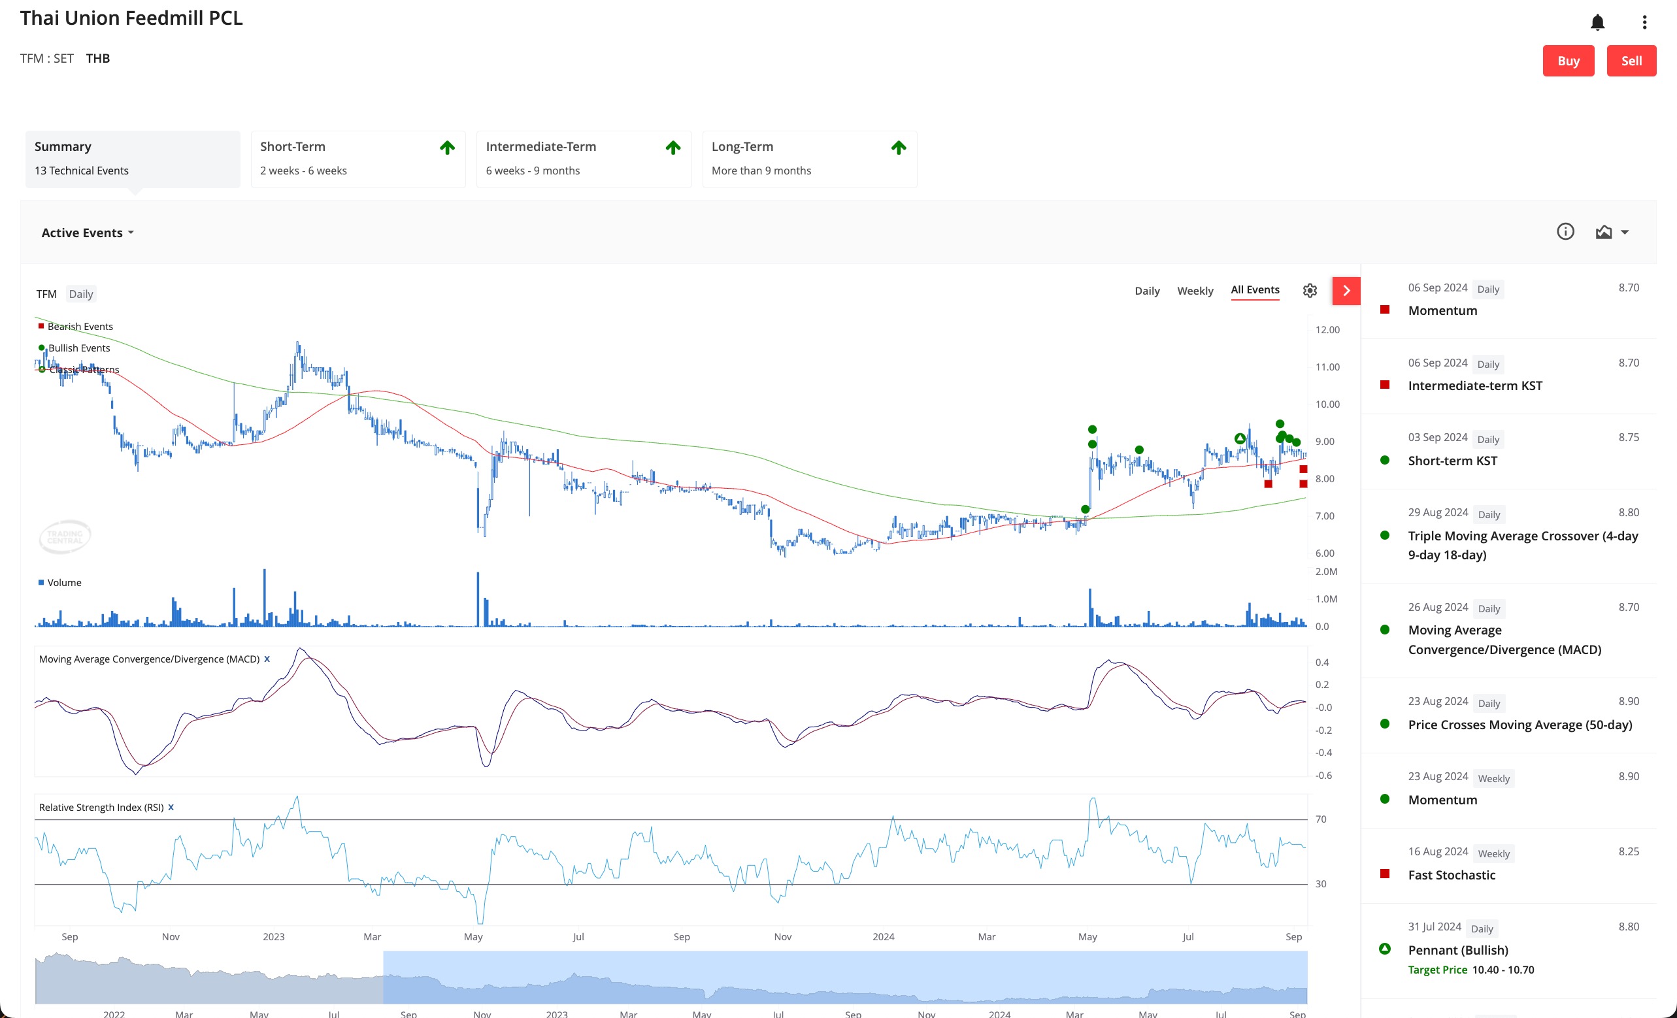Open the 06 Sep Momentum bearish event
The width and height of the screenshot is (1677, 1018).
(1508, 301)
